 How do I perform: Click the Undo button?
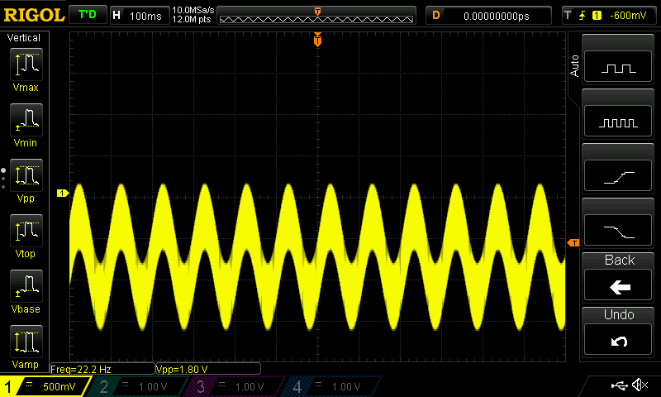pos(618,332)
